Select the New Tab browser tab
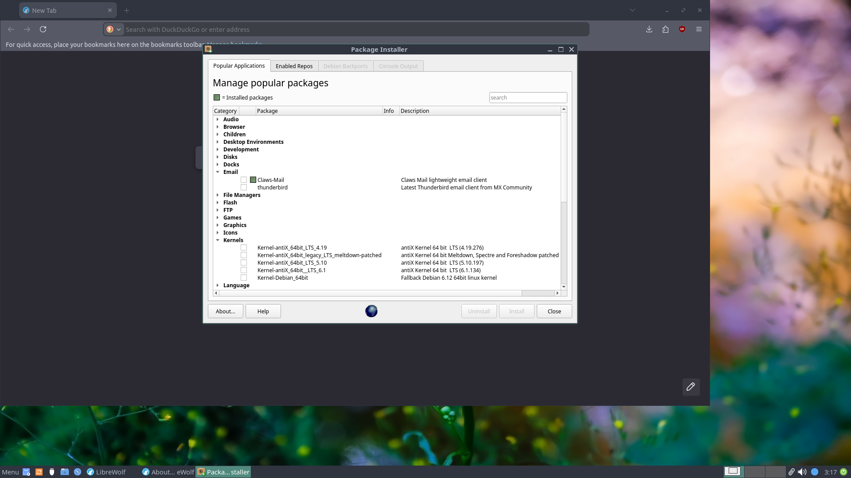 (68, 10)
